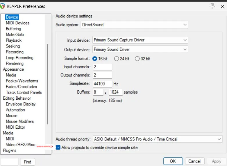
Task: Open the Buffering preferences page
Action: click(13, 29)
